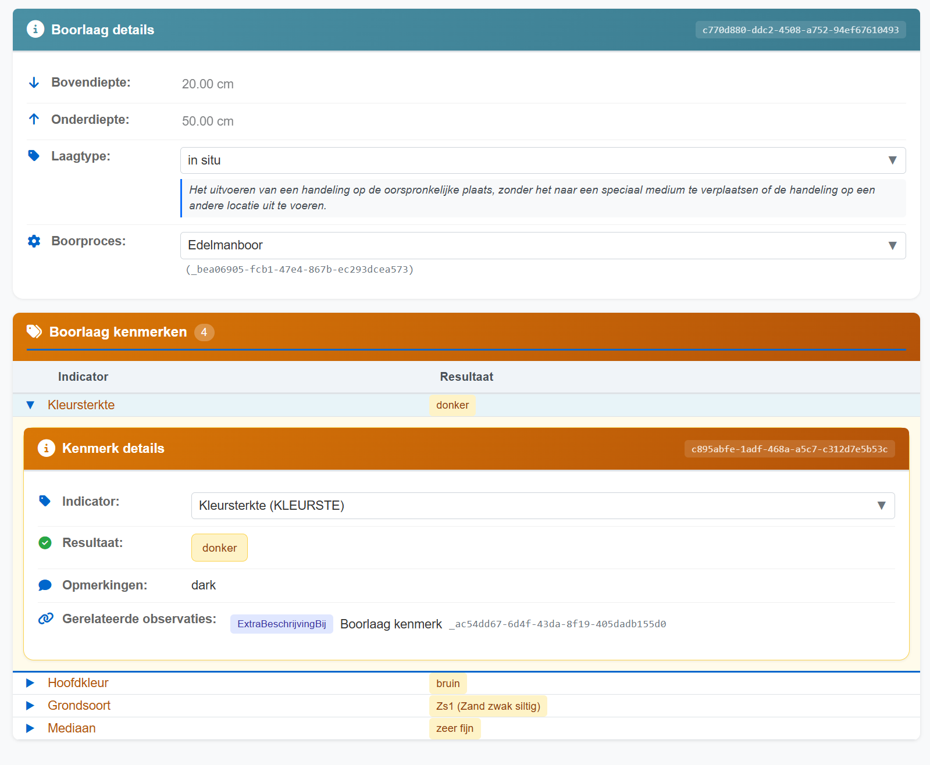
Task: Click the green checkmark icon beside Resultaat
Action: coord(45,542)
